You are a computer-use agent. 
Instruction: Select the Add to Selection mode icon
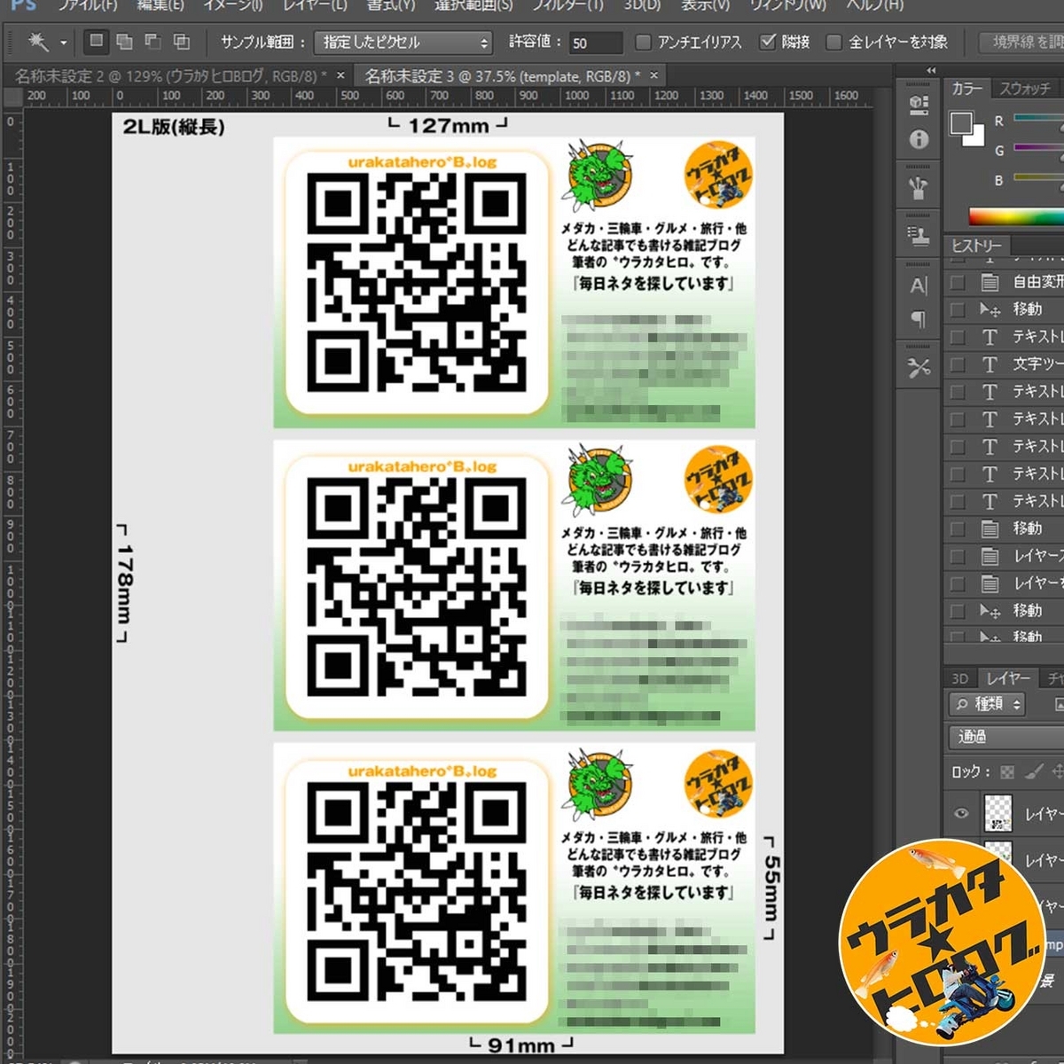tap(124, 42)
